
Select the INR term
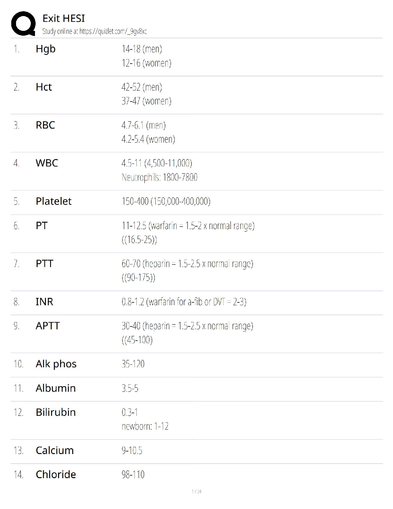point(44,302)
